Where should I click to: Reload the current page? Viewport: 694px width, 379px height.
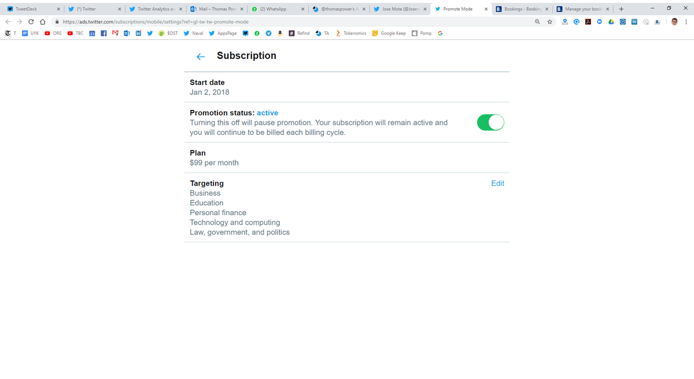(31, 21)
